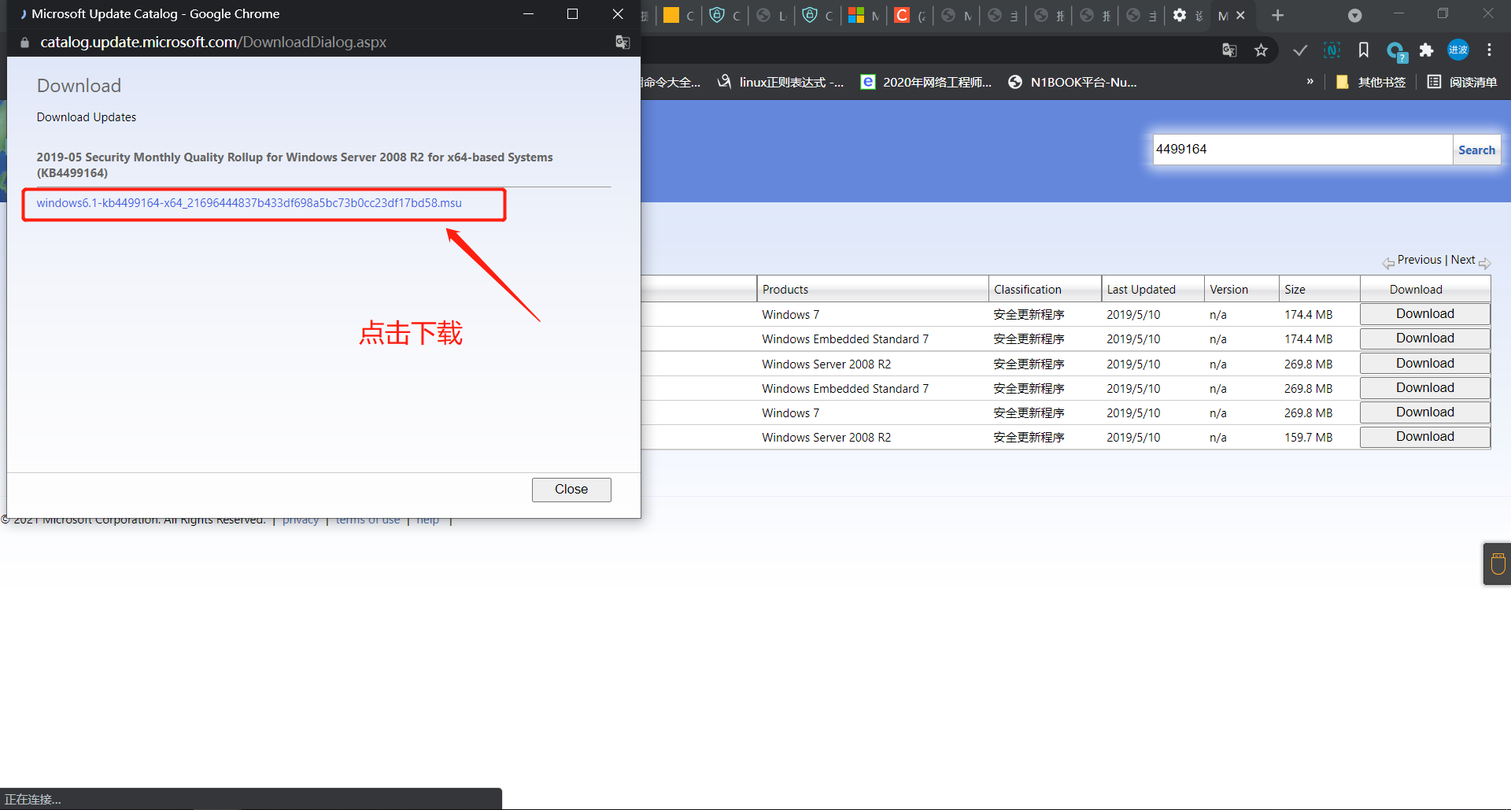
Task: Sort results by Size column header
Action: 1295,290
